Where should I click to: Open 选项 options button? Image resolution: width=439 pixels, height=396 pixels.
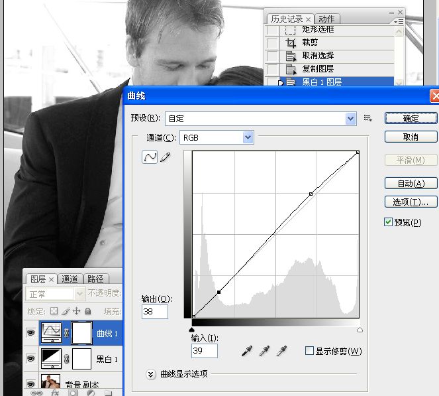point(411,202)
